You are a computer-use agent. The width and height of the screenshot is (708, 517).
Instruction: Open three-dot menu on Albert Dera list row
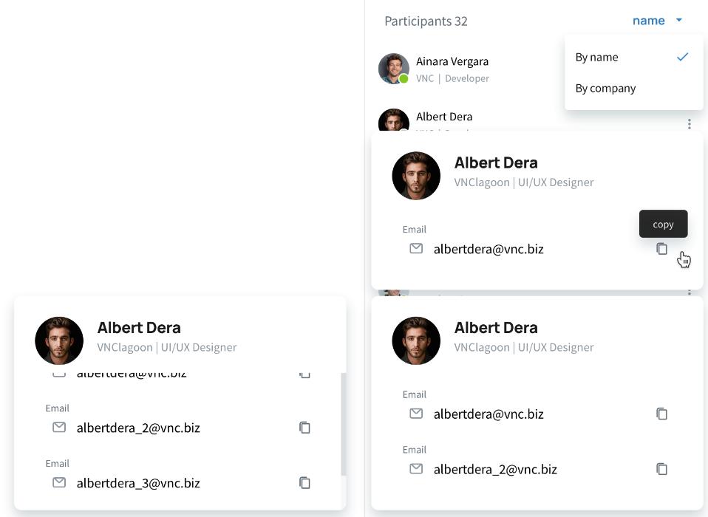[x=689, y=124]
